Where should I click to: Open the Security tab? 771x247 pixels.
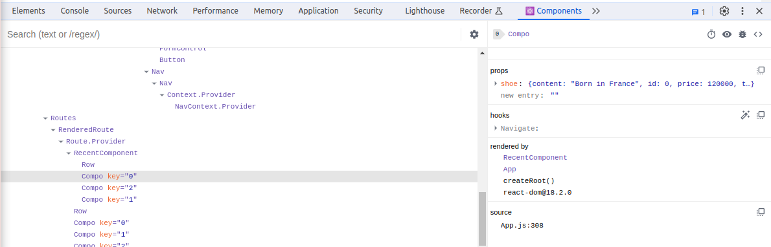tap(368, 11)
